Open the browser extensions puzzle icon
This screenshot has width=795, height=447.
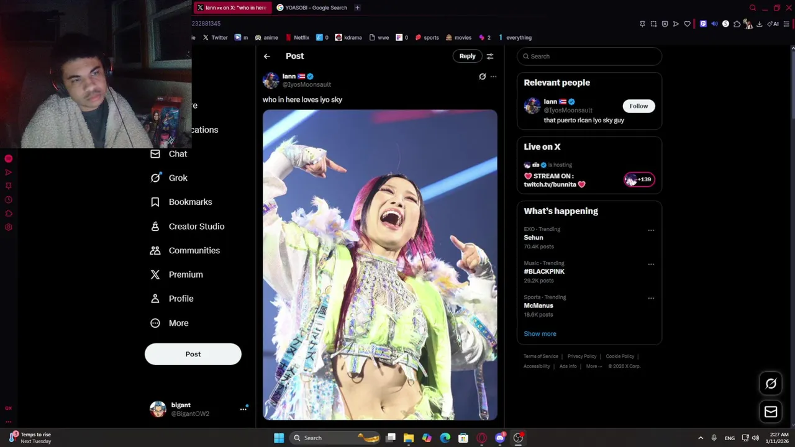click(x=737, y=24)
